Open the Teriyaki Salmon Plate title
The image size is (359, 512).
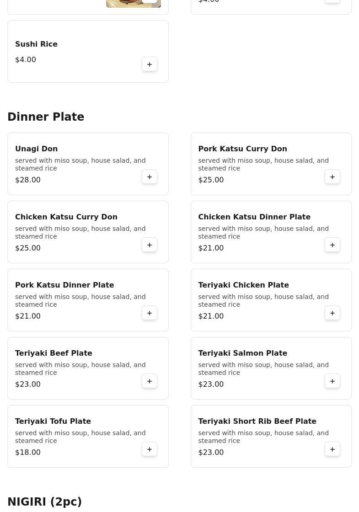tap(242, 353)
